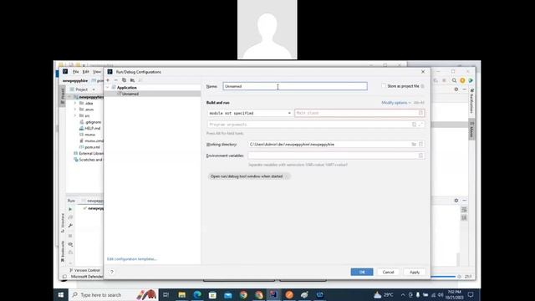Select HELP.md in the project tree

(90, 128)
